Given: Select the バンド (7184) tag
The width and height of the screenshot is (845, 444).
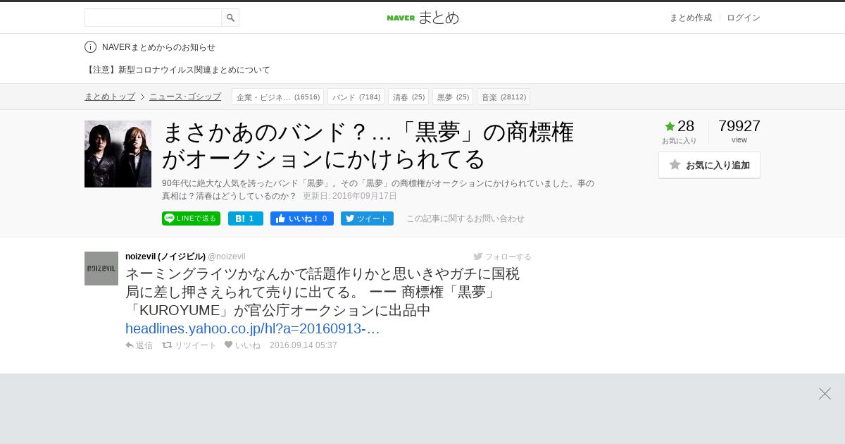Looking at the screenshot, I should click(356, 97).
